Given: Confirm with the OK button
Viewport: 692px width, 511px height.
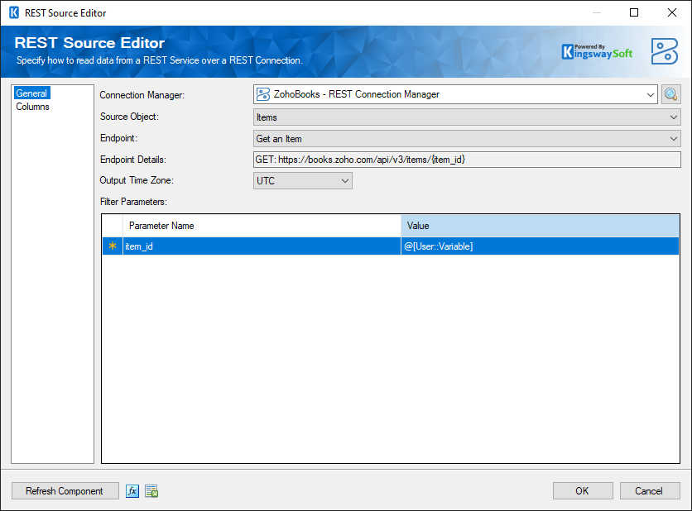Looking at the screenshot, I should 583,490.
